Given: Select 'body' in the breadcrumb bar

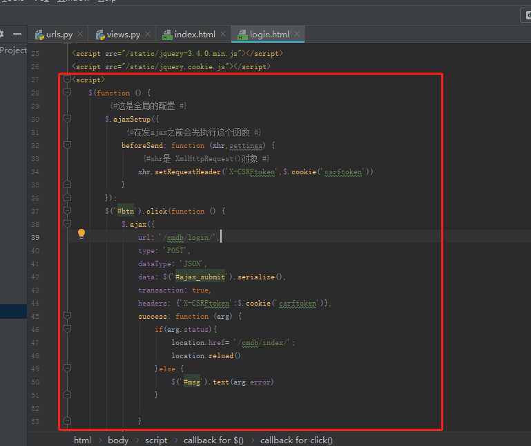Looking at the screenshot, I should point(118,440).
